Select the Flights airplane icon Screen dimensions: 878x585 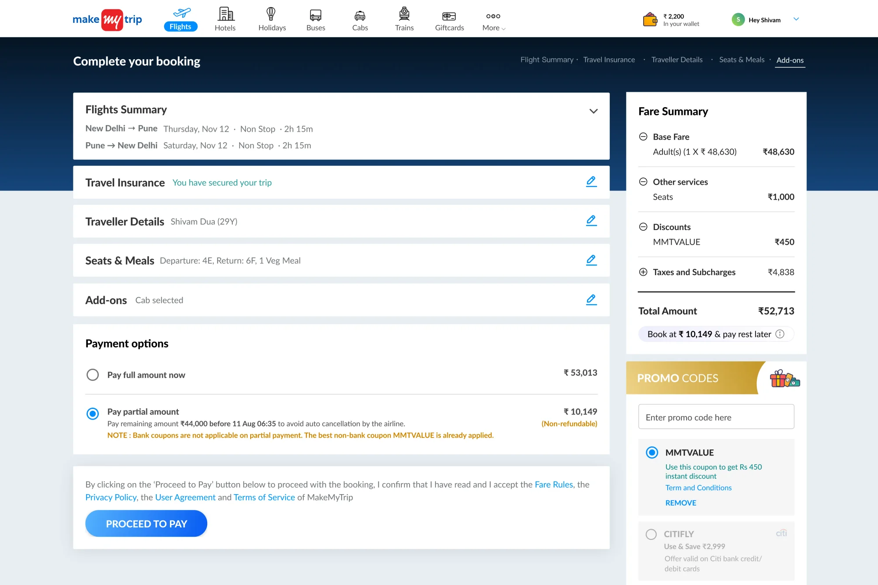(182, 13)
